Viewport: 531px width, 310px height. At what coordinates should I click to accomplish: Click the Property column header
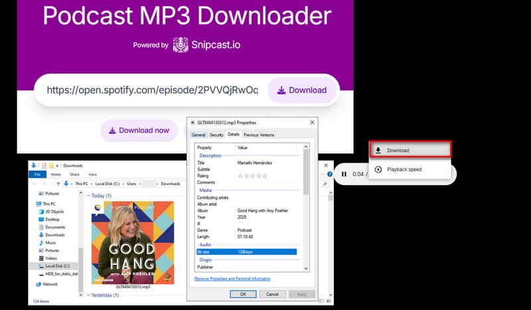(x=204, y=148)
